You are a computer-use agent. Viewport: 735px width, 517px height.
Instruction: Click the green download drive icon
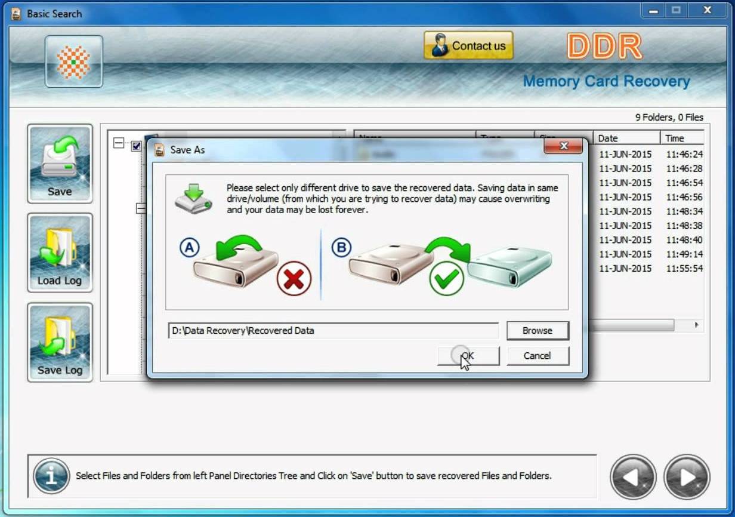point(193,200)
